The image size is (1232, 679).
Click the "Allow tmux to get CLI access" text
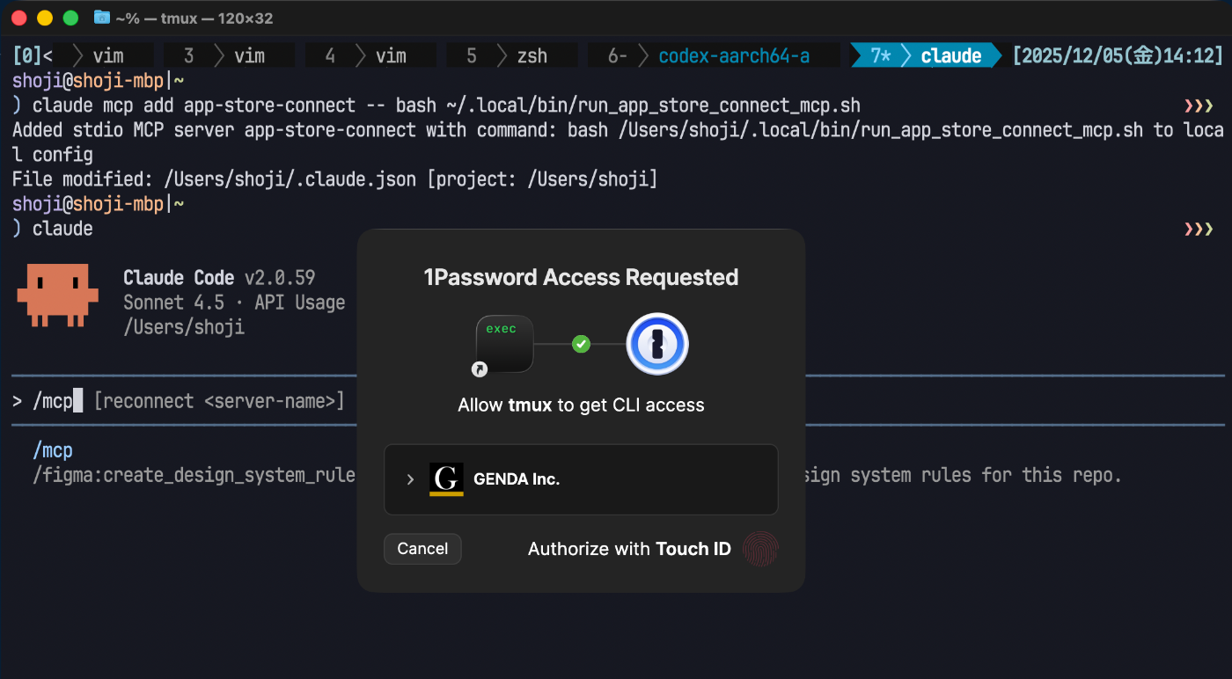[581, 405]
